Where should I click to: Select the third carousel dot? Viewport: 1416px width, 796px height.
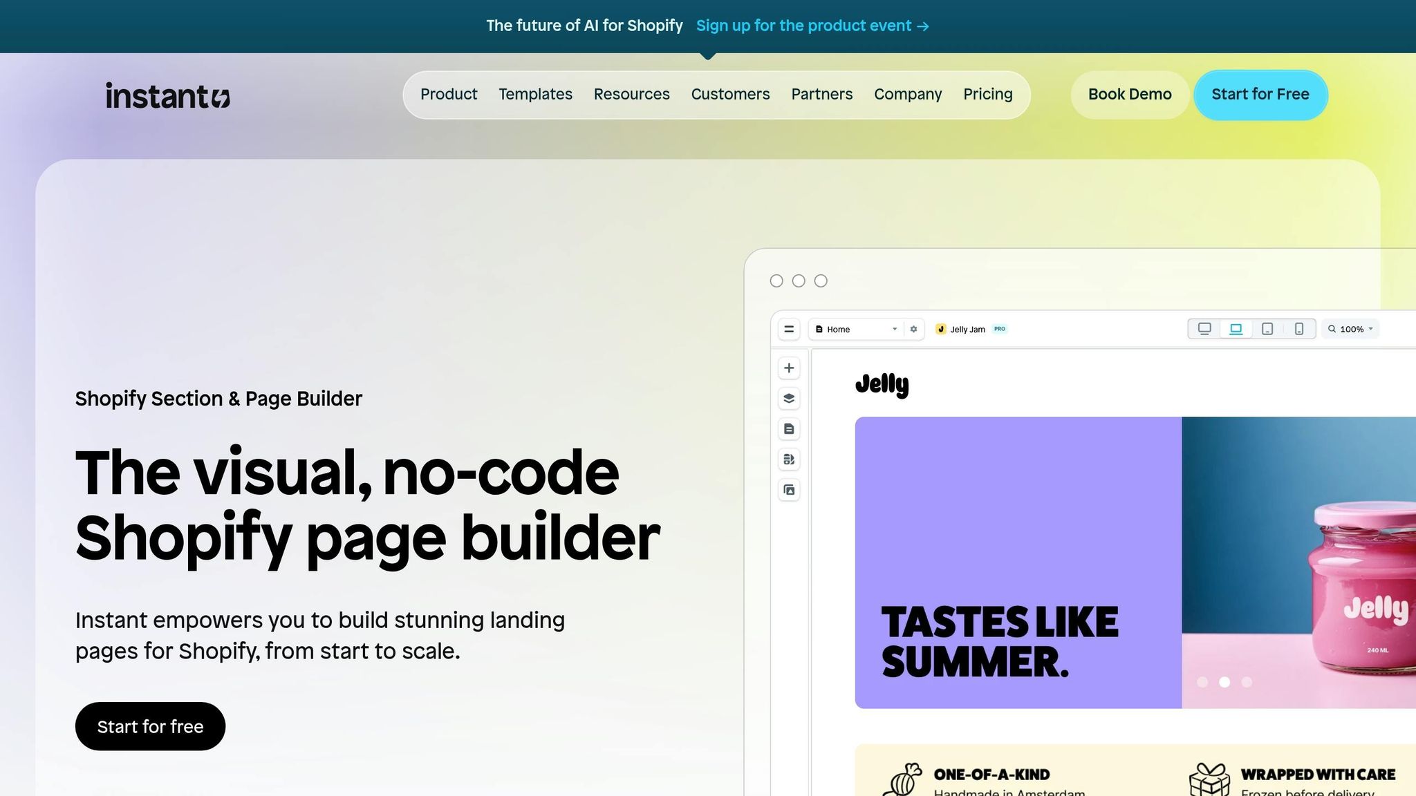click(x=1247, y=682)
